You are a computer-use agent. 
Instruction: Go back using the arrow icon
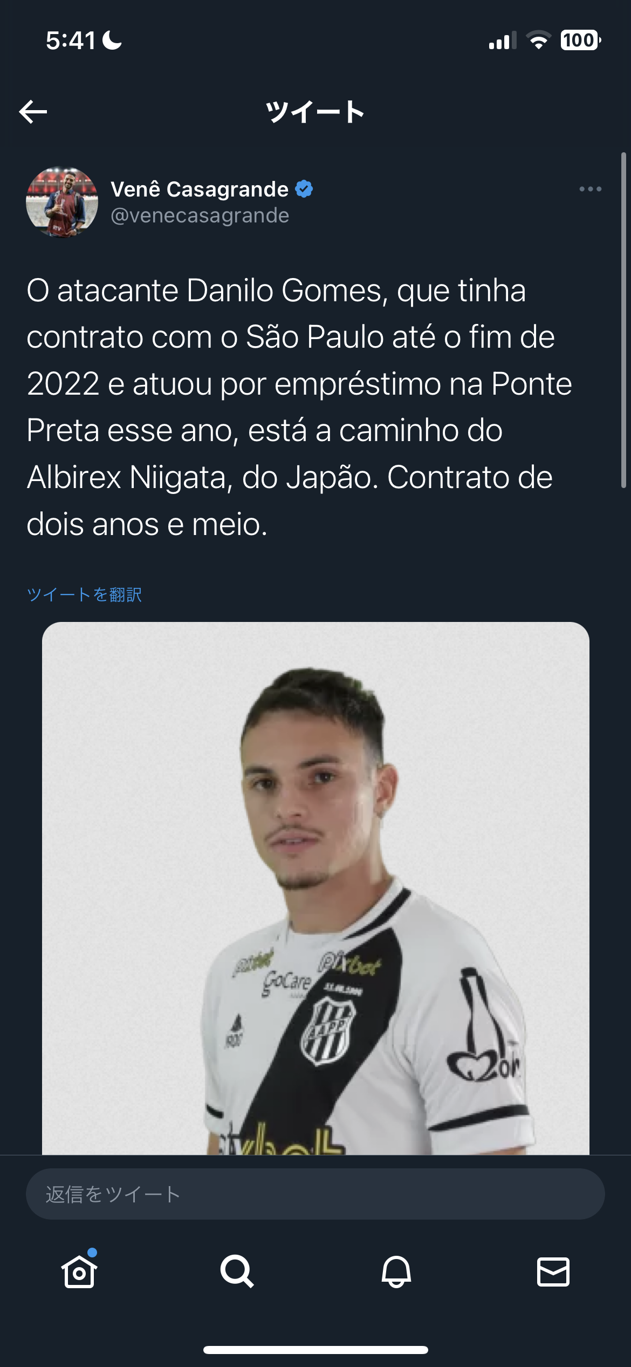point(33,112)
